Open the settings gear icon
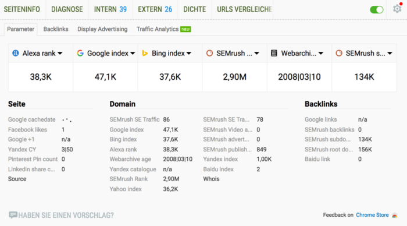 point(397,9)
